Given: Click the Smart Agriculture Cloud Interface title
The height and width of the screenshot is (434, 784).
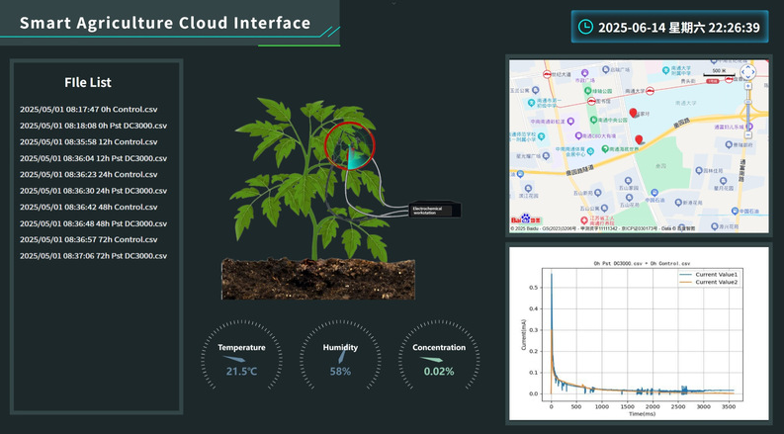Looking at the screenshot, I should coord(165,23).
